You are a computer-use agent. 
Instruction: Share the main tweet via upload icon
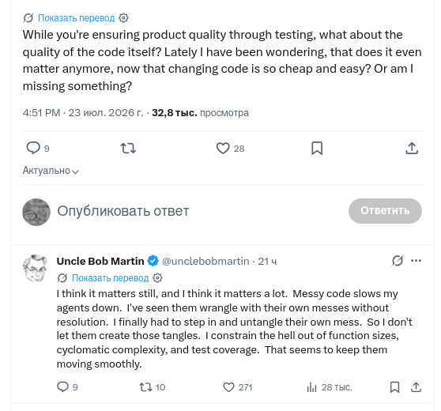coord(412,148)
